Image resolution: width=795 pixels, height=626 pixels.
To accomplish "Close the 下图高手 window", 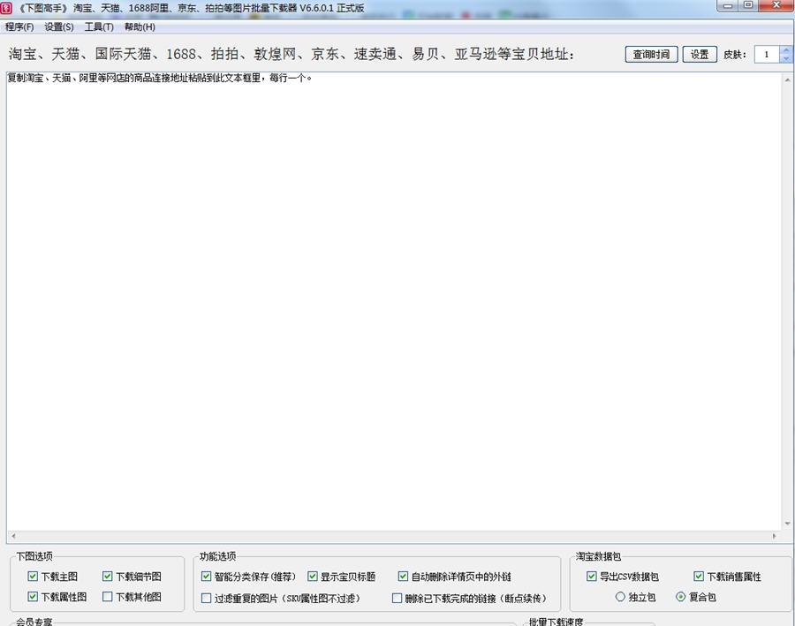I will [x=776, y=5].
